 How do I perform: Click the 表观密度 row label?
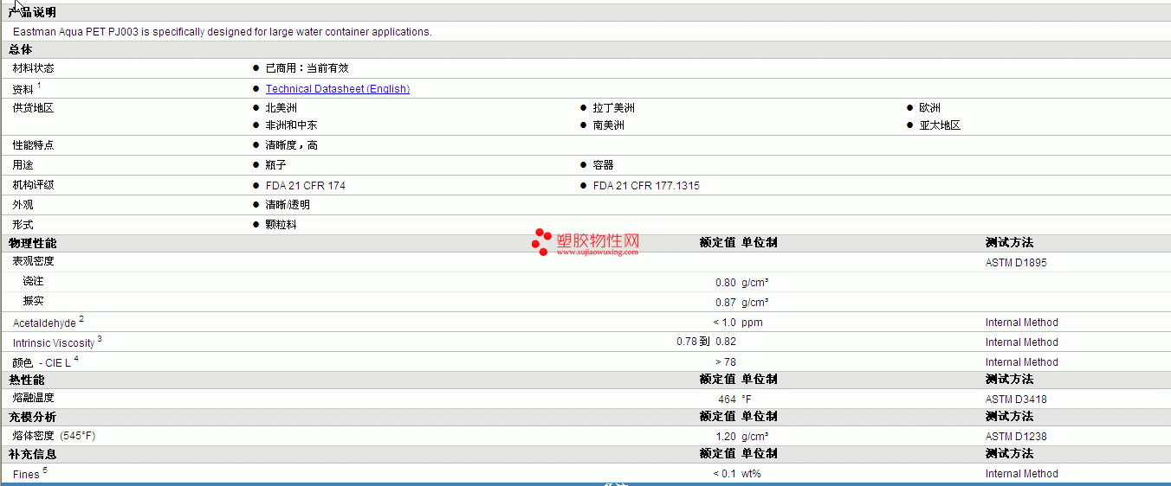click(x=33, y=261)
